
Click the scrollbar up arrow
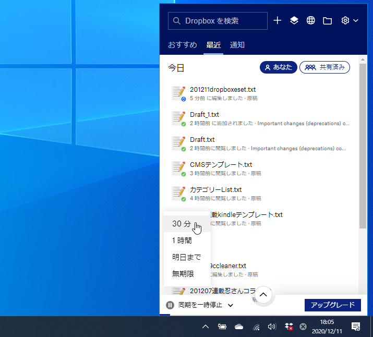coord(363,59)
